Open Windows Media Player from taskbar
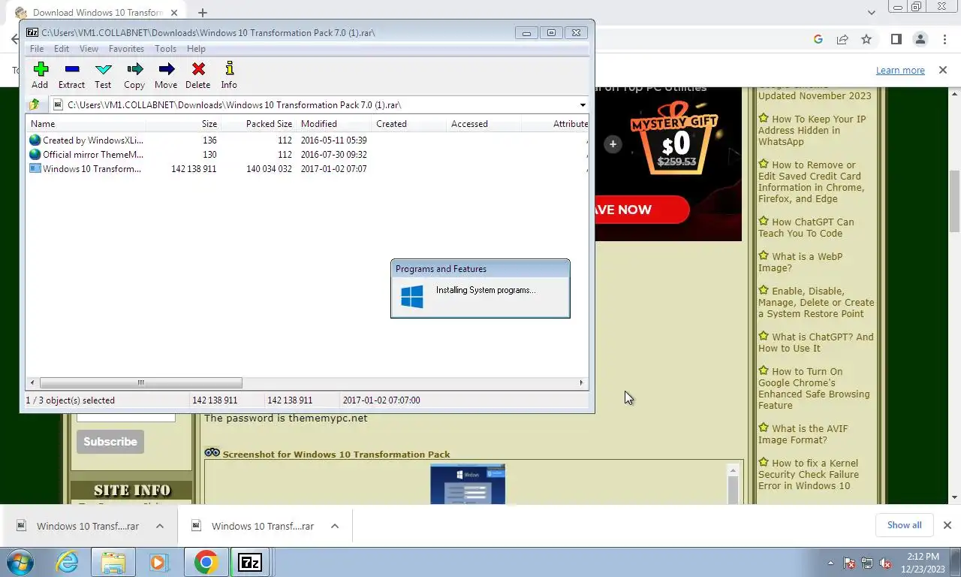The width and height of the screenshot is (961, 577). pyautogui.click(x=158, y=562)
